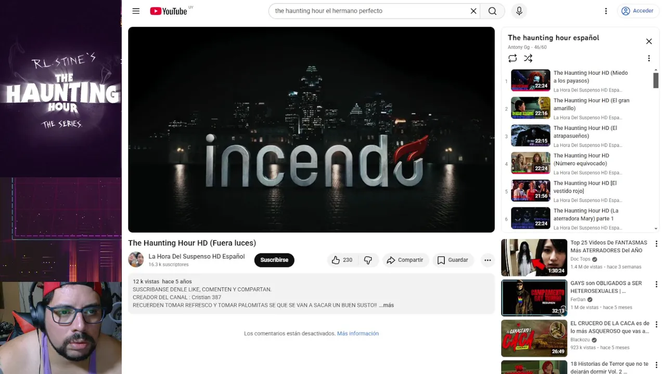The image size is (666, 374).
Task: Expand the description with ...más
Action: 386,305
